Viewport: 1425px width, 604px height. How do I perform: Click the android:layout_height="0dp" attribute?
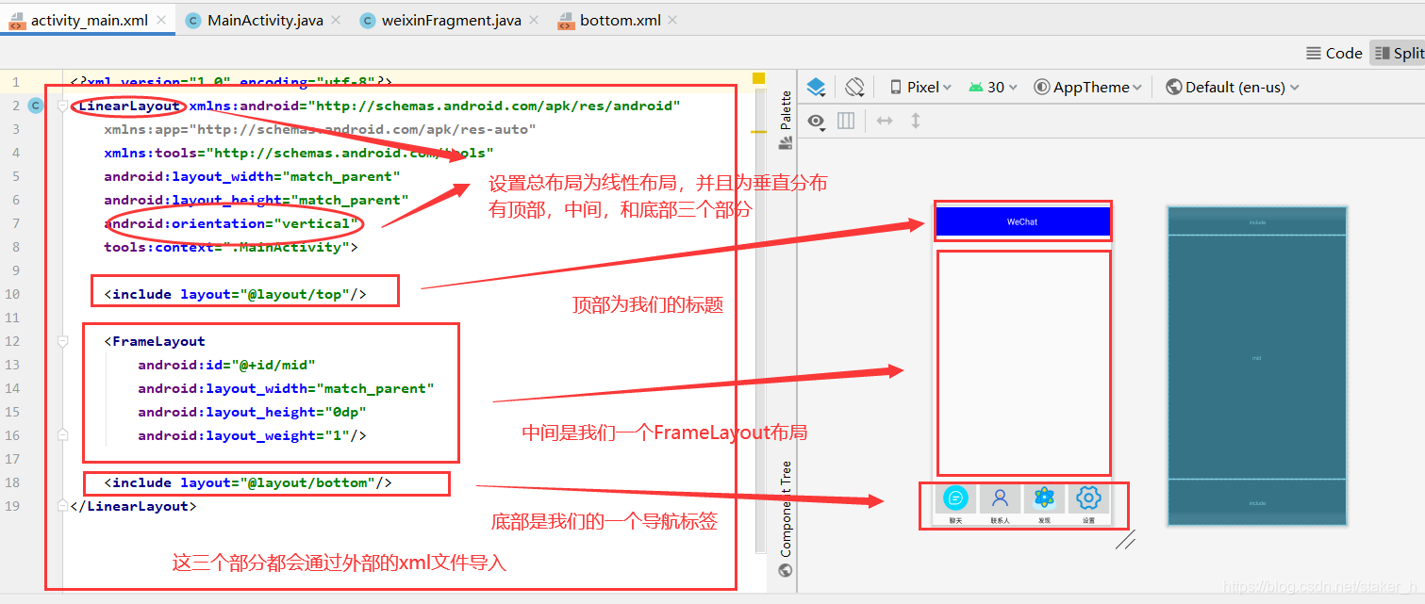252,412
